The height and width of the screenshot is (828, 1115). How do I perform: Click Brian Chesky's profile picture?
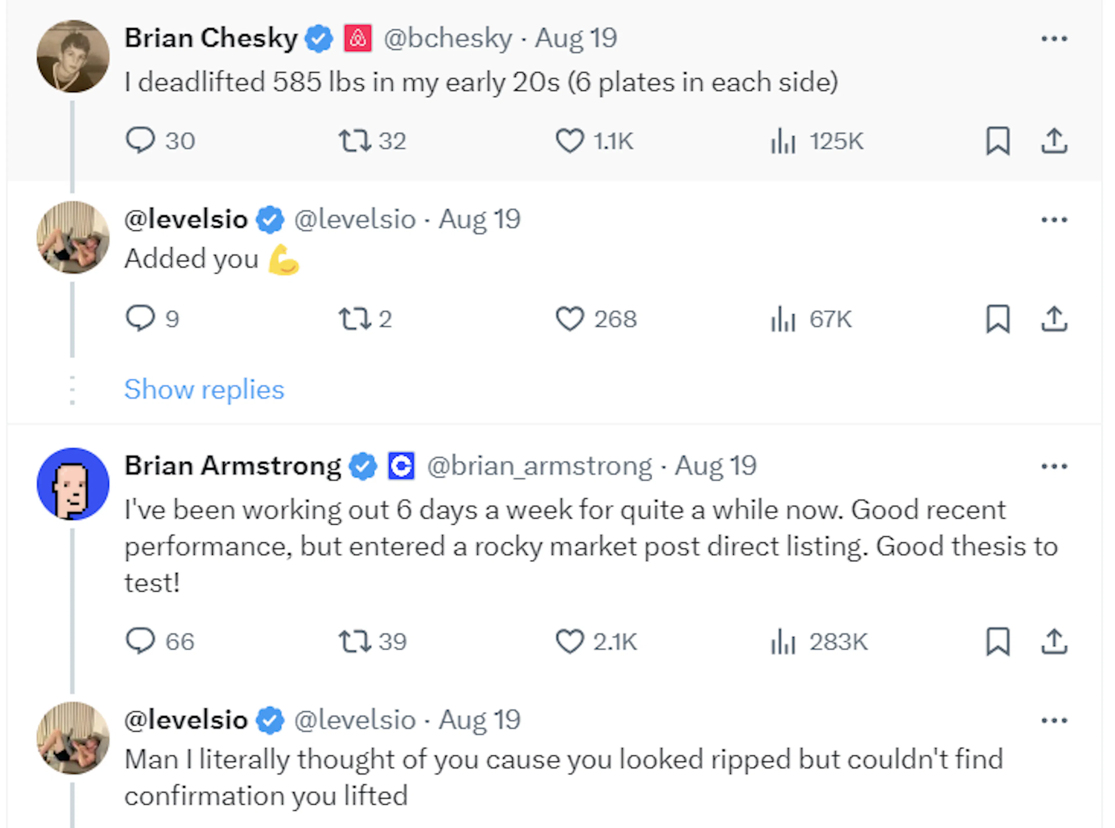click(x=73, y=57)
